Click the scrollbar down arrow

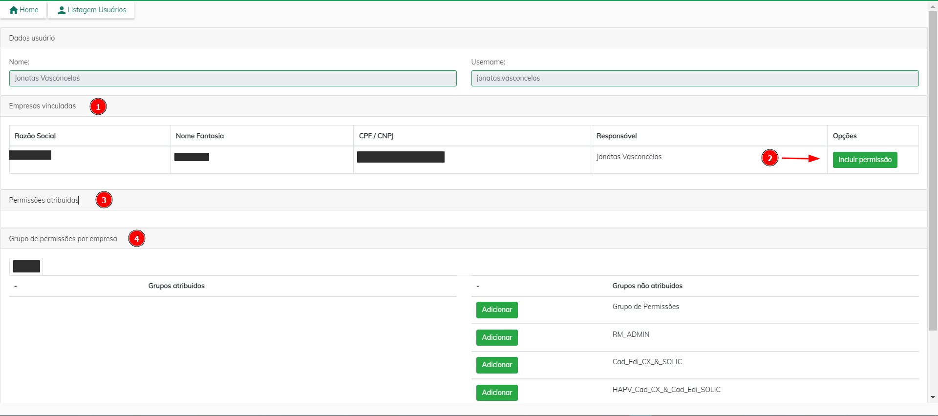click(933, 397)
